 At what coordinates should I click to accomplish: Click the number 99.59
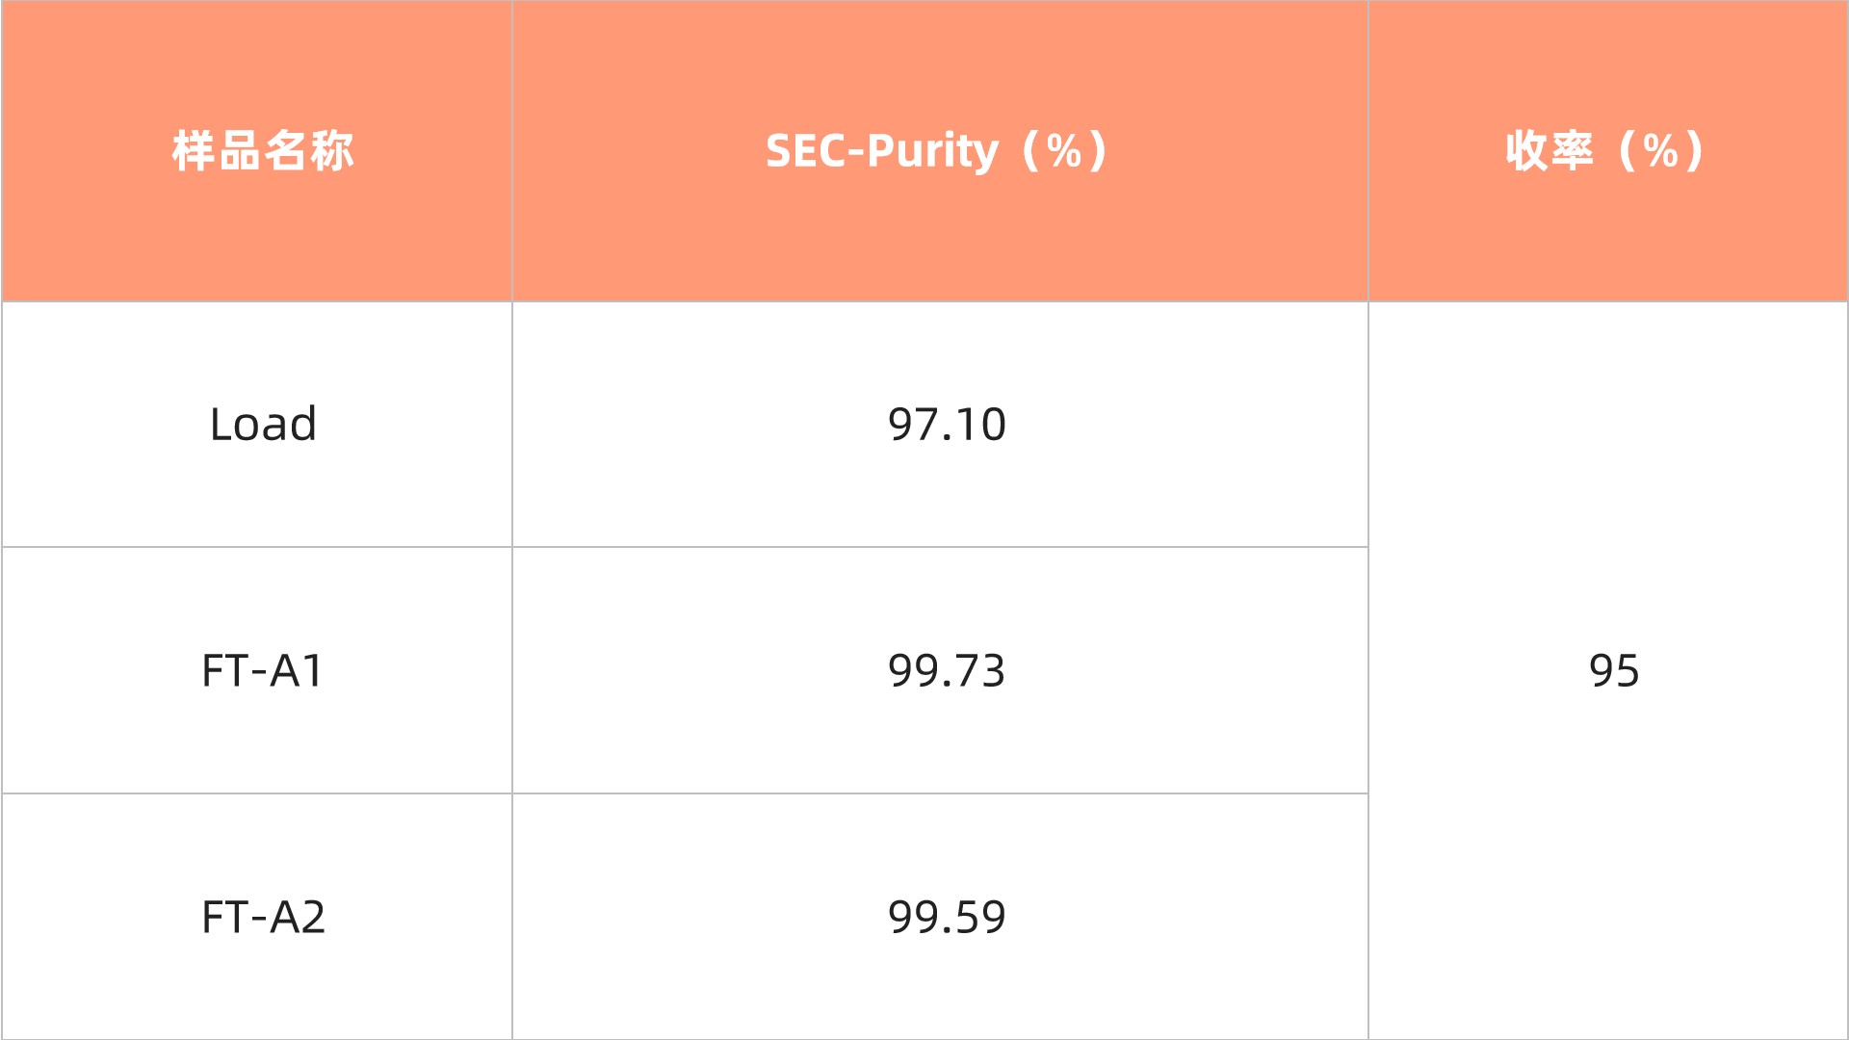click(x=947, y=917)
